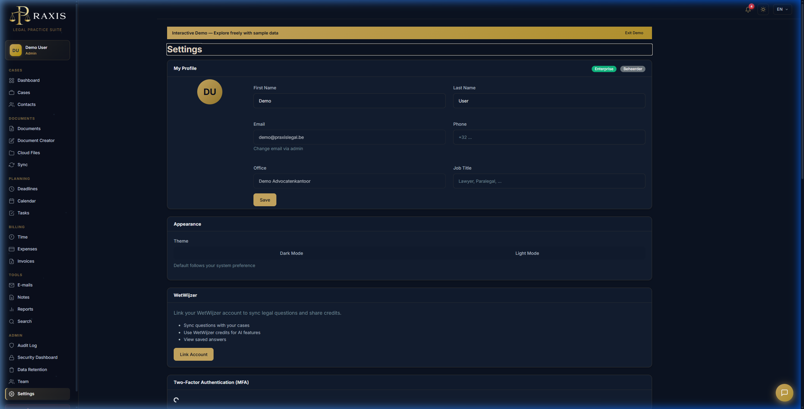Viewport: 804px width, 409px height.
Task: Click the Tasks checkbox icon
Action: [12, 213]
